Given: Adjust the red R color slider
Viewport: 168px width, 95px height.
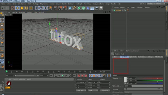Looking at the screenshot, I should (150, 78).
